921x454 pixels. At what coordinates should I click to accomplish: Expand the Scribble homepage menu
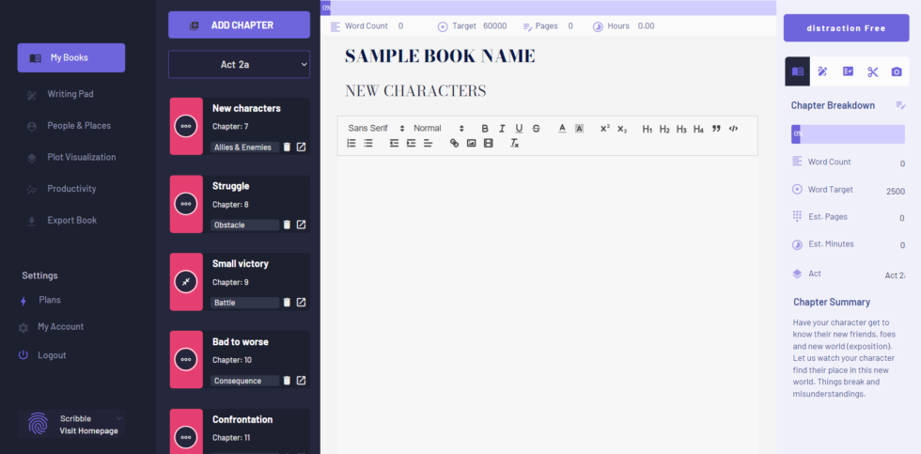[x=119, y=419]
